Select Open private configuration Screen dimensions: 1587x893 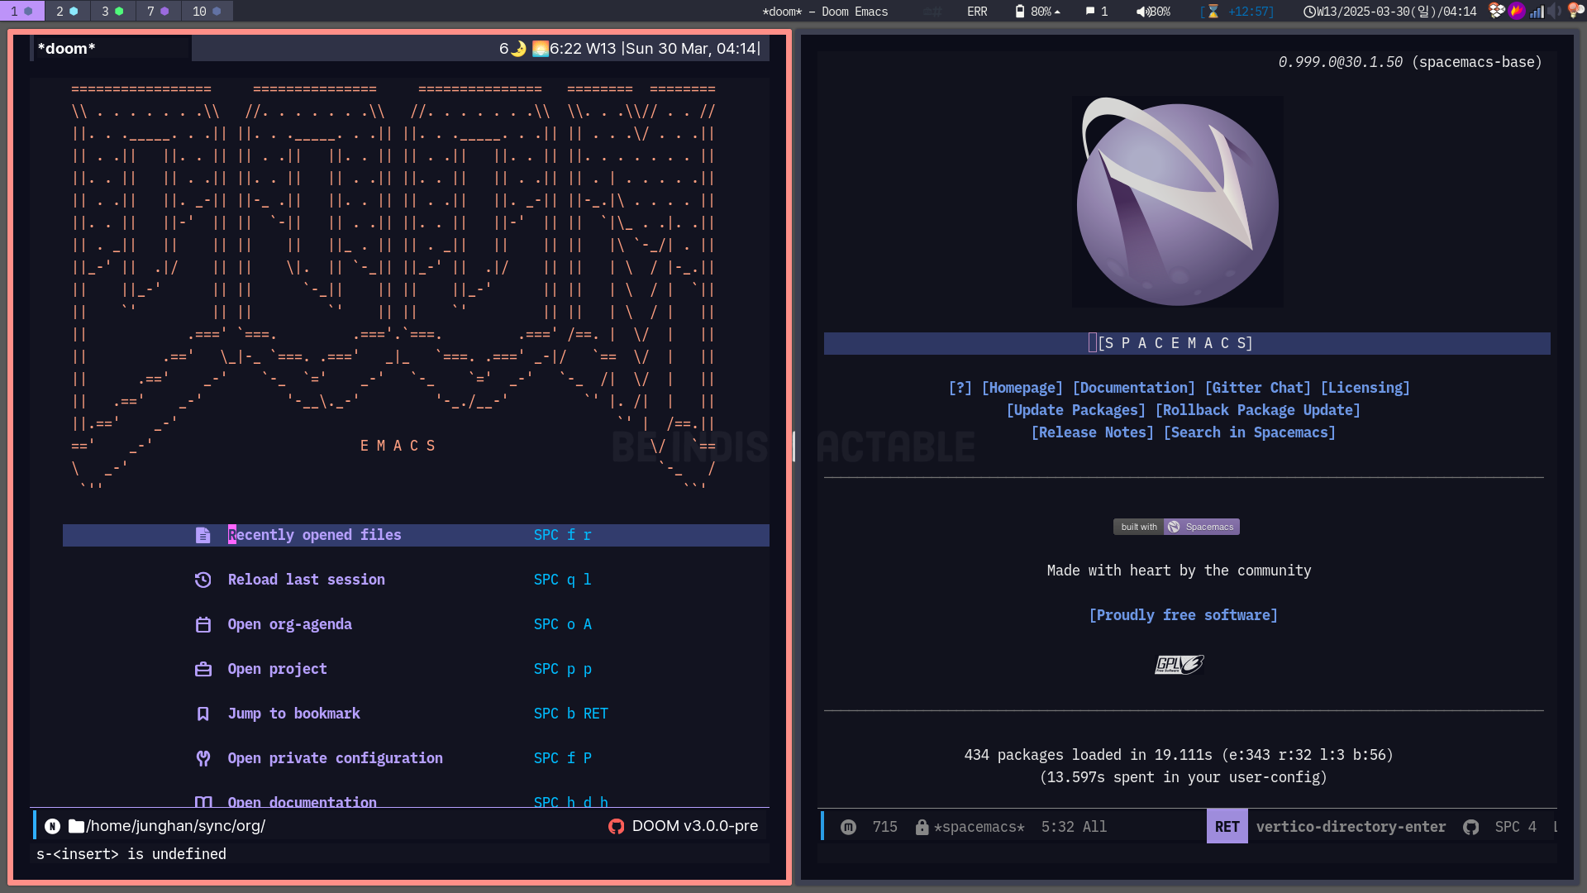tap(335, 758)
